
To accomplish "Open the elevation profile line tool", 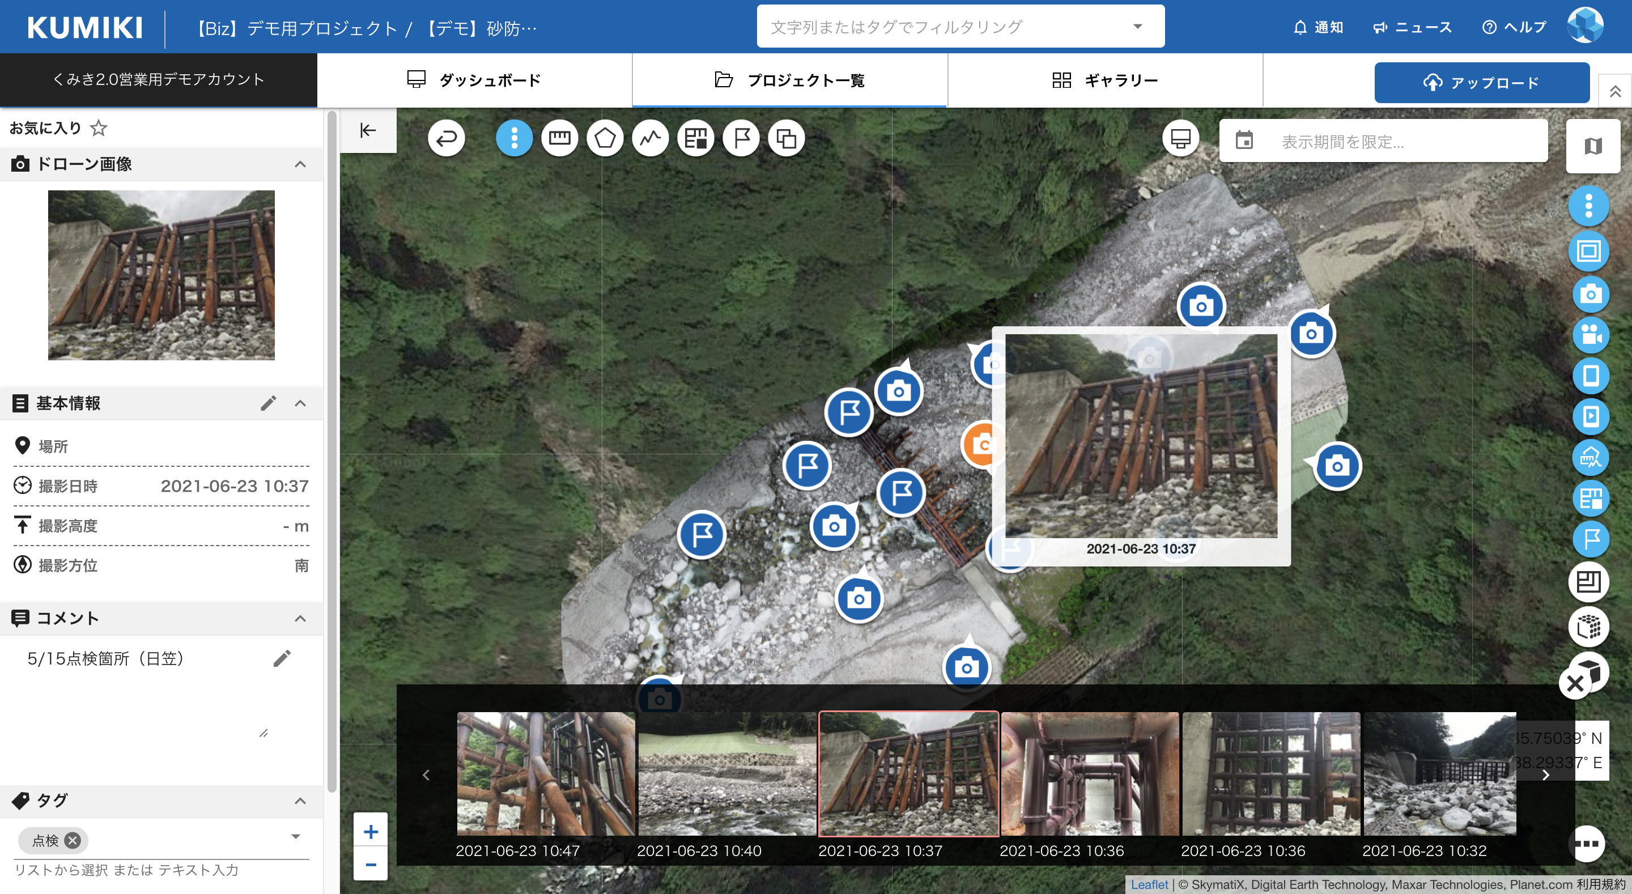I will (x=650, y=138).
